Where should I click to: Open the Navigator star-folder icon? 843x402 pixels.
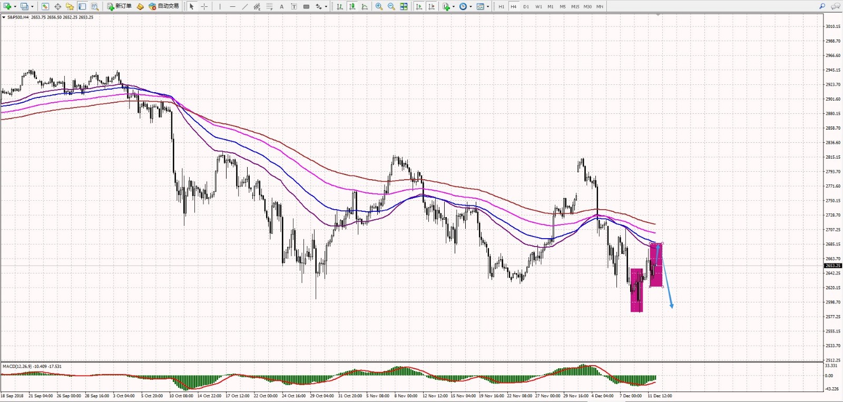pos(70,6)
